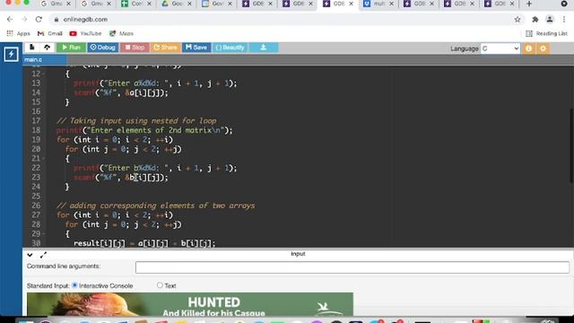This screenshot has width=574, height=323.
Task: Expand the input panel to full size
Action: point(43,255)
